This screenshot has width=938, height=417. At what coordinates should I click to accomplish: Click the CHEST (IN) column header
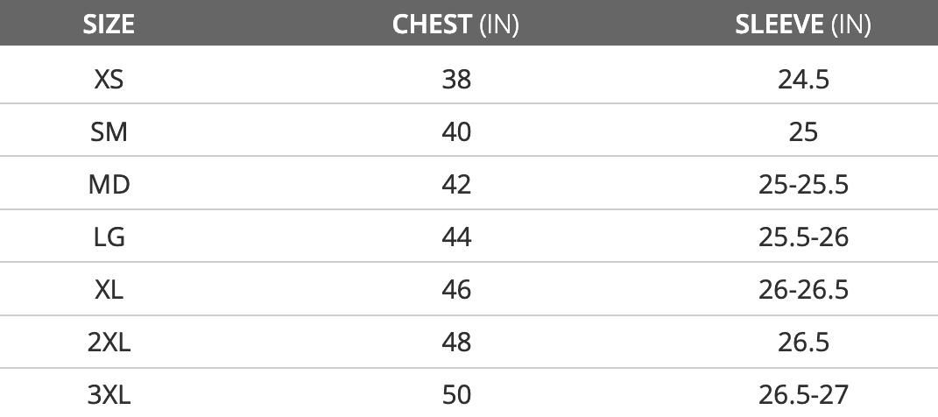click(x=455, y=24)
